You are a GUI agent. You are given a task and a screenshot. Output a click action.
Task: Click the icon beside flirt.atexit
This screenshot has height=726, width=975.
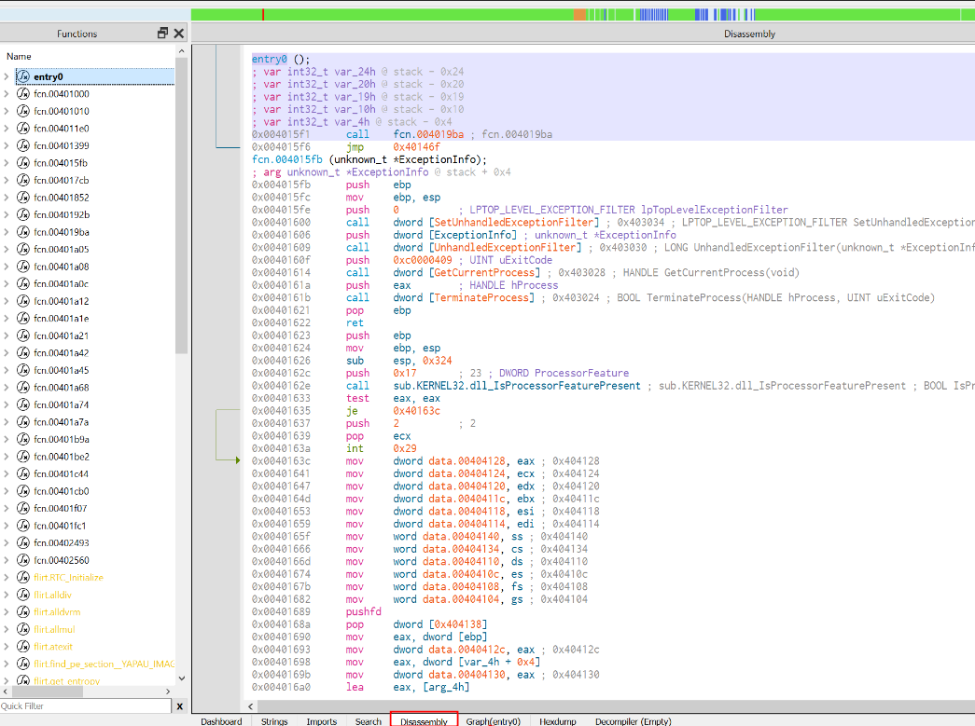point(23,647)
